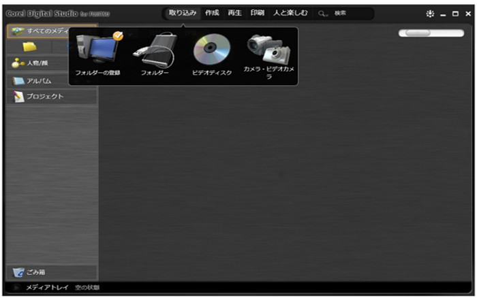Click the magnifier search icon
The width and height of the screenshot is (477, 298).
323,14
